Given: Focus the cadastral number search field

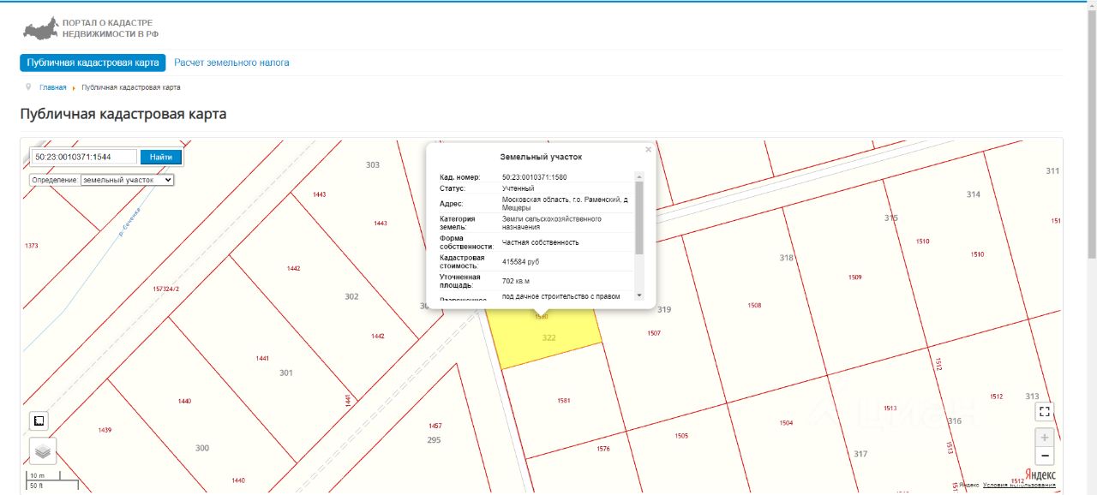Looking at the screenshot, I should coord(84,157).
